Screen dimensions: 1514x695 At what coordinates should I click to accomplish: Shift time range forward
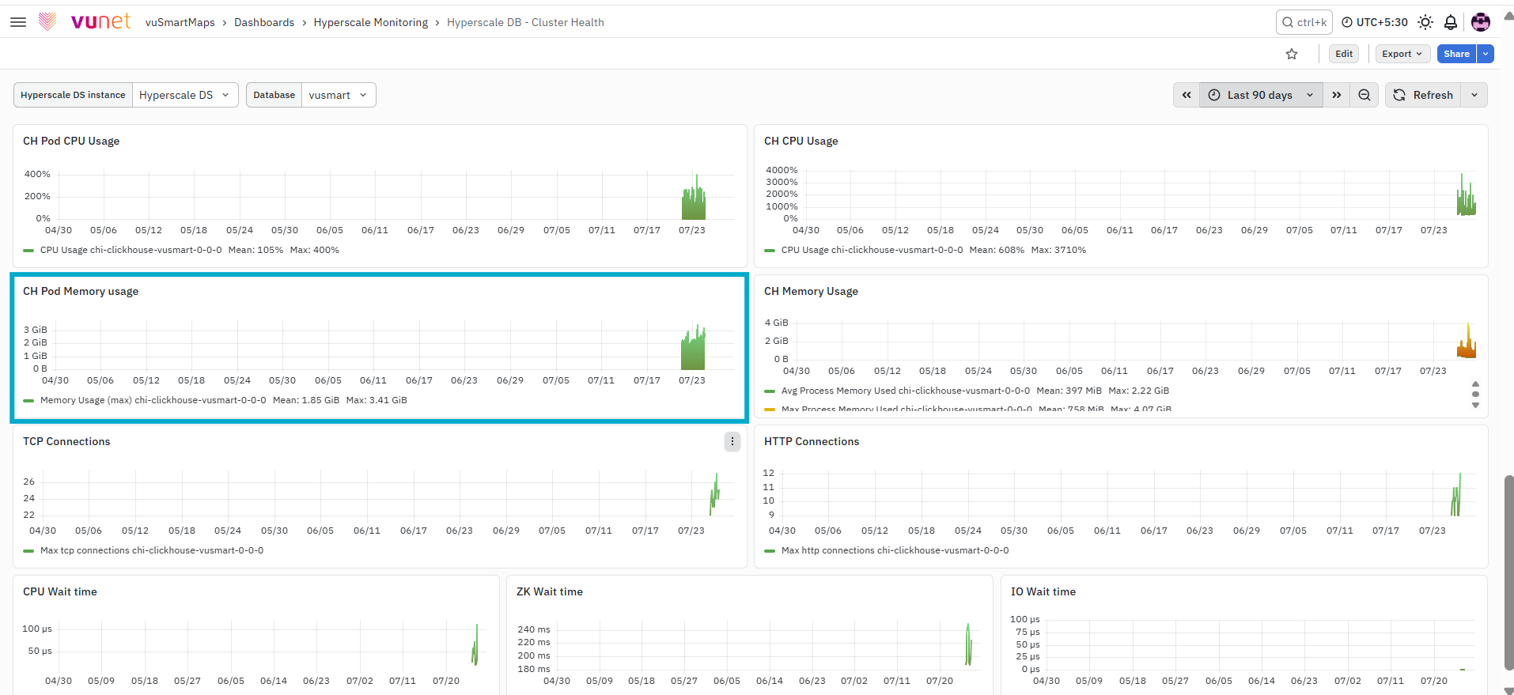coord(1337,95)
